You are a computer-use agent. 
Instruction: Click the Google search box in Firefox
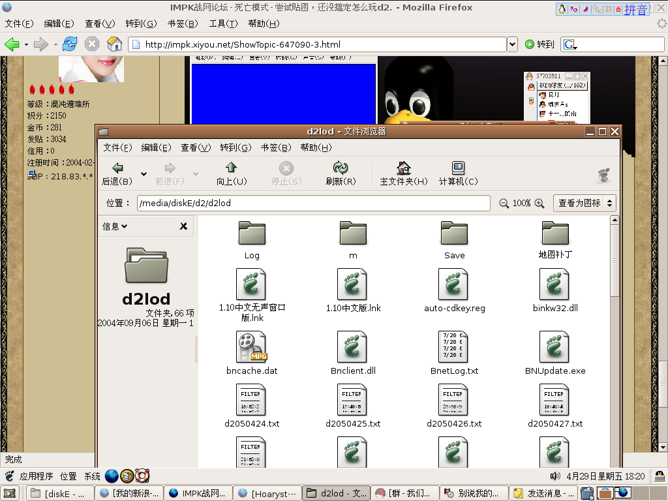pos(613,44)
